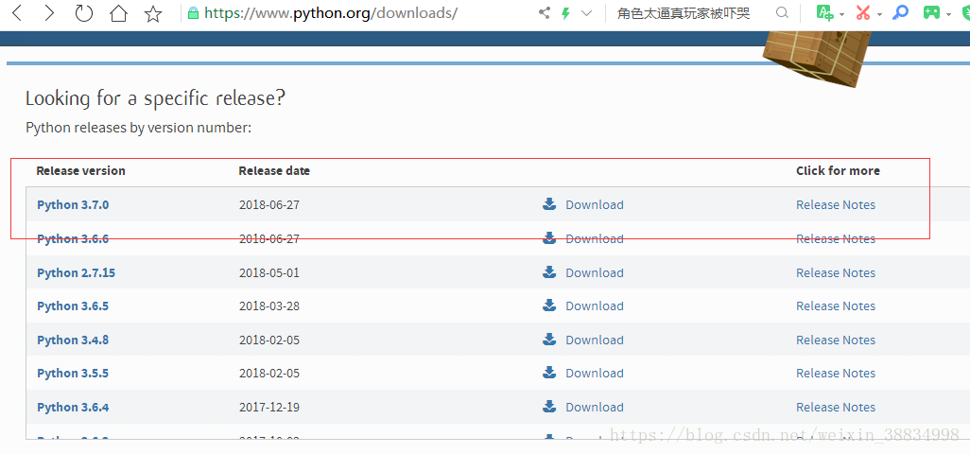Open Release Notes for Python 3.7.0
This screenshot has height=454, width=970.
click(836, 204)
